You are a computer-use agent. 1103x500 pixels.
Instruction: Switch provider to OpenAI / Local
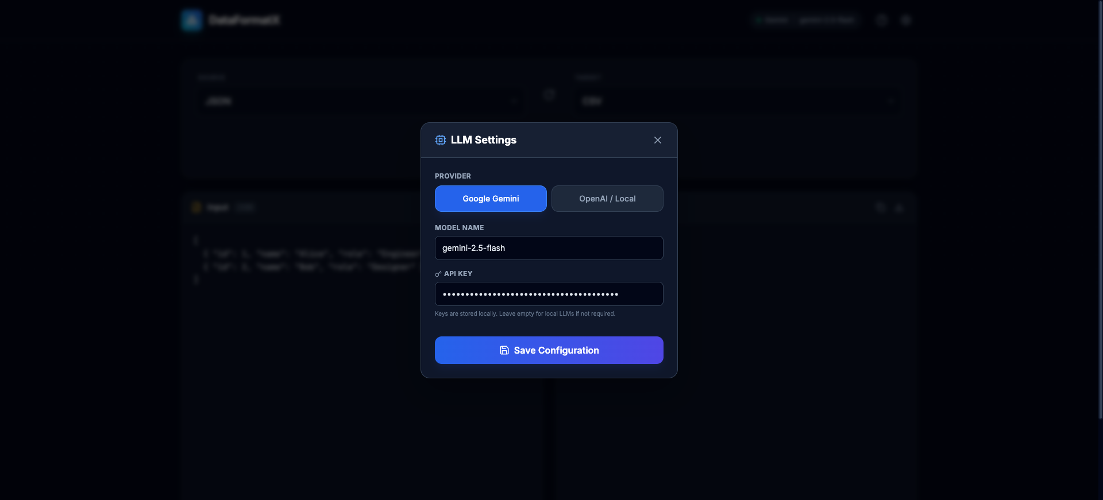[607, 199]
